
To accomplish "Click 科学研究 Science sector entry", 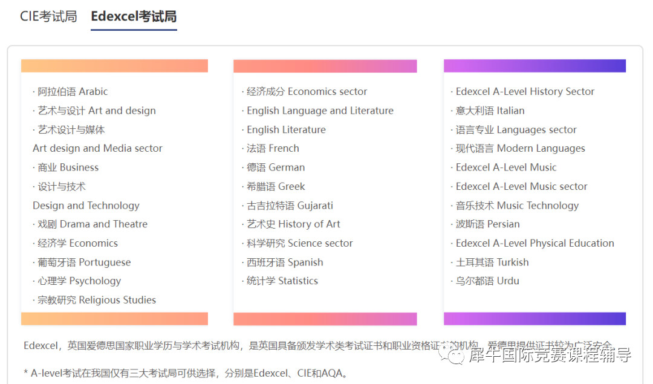I will 300,243.
